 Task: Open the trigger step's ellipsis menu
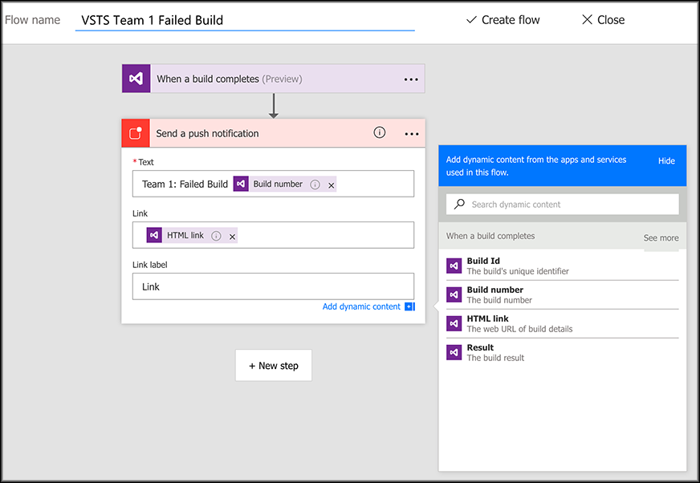411,79
